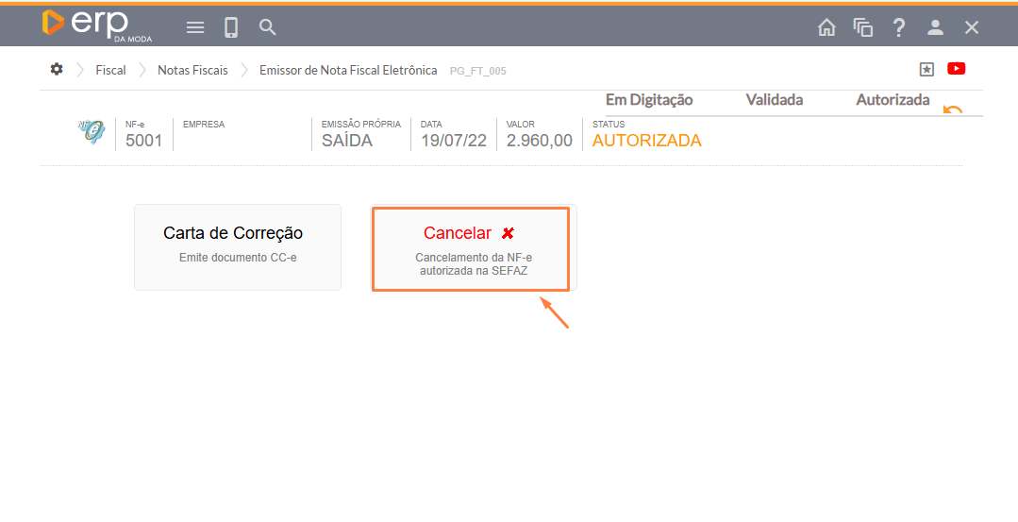The width and height of the screenshot is (1018, 522).
Task: Open the windows stack icon
Action: click(x=862, y=27)
